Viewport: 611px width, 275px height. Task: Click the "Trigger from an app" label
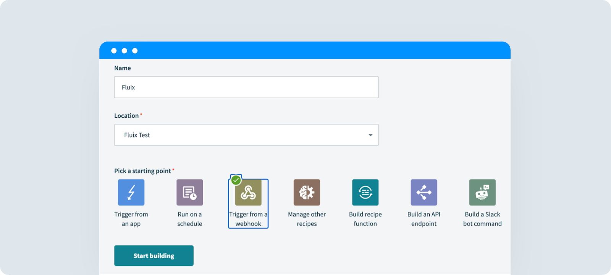click(x=131, y=219)
